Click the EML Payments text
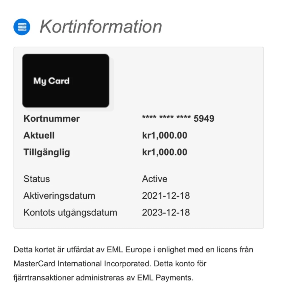Image resolution: width=284 pixels, height=284 pixels. (x=165, y=278)
